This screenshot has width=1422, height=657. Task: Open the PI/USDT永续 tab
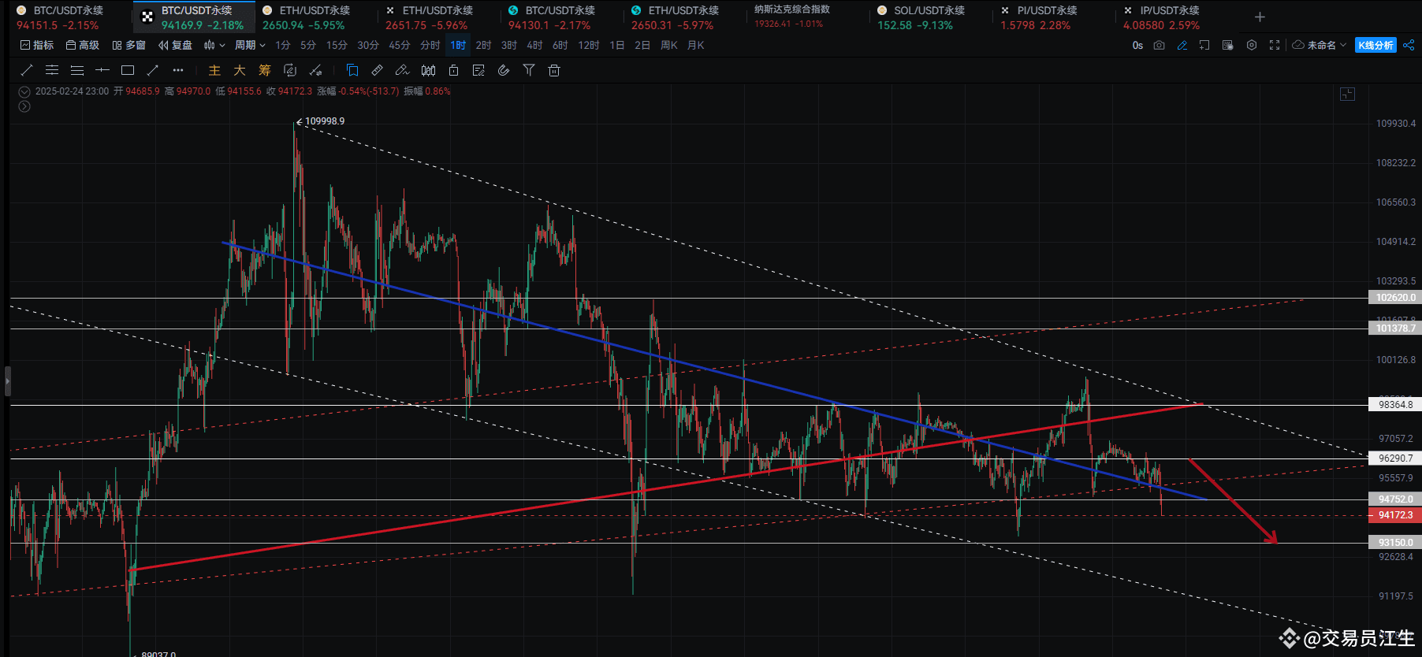click(1055, 17)
